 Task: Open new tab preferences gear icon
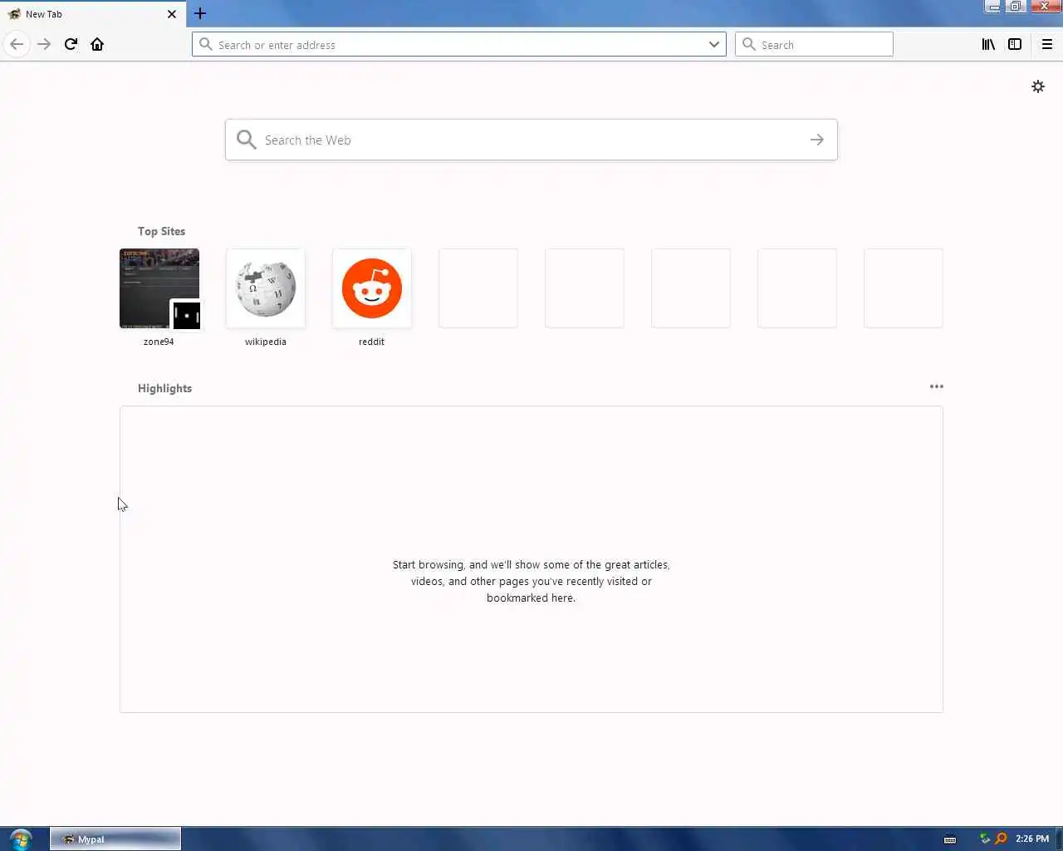click(x=1038, y=86)
